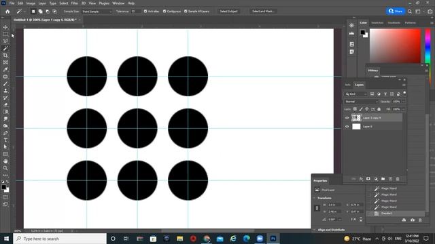Select the Clone Stamp tool

tap(5, 91)
